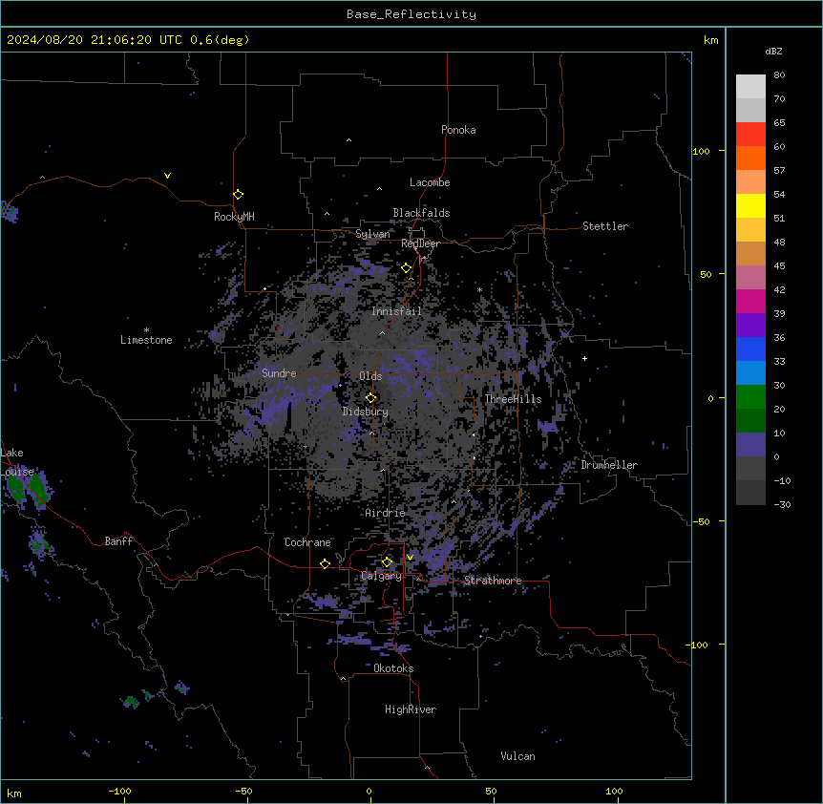This screenshot has width=823, height=804.
Task: Click the -50 tick on horizontal km axis
Action: tap(243, 791)
